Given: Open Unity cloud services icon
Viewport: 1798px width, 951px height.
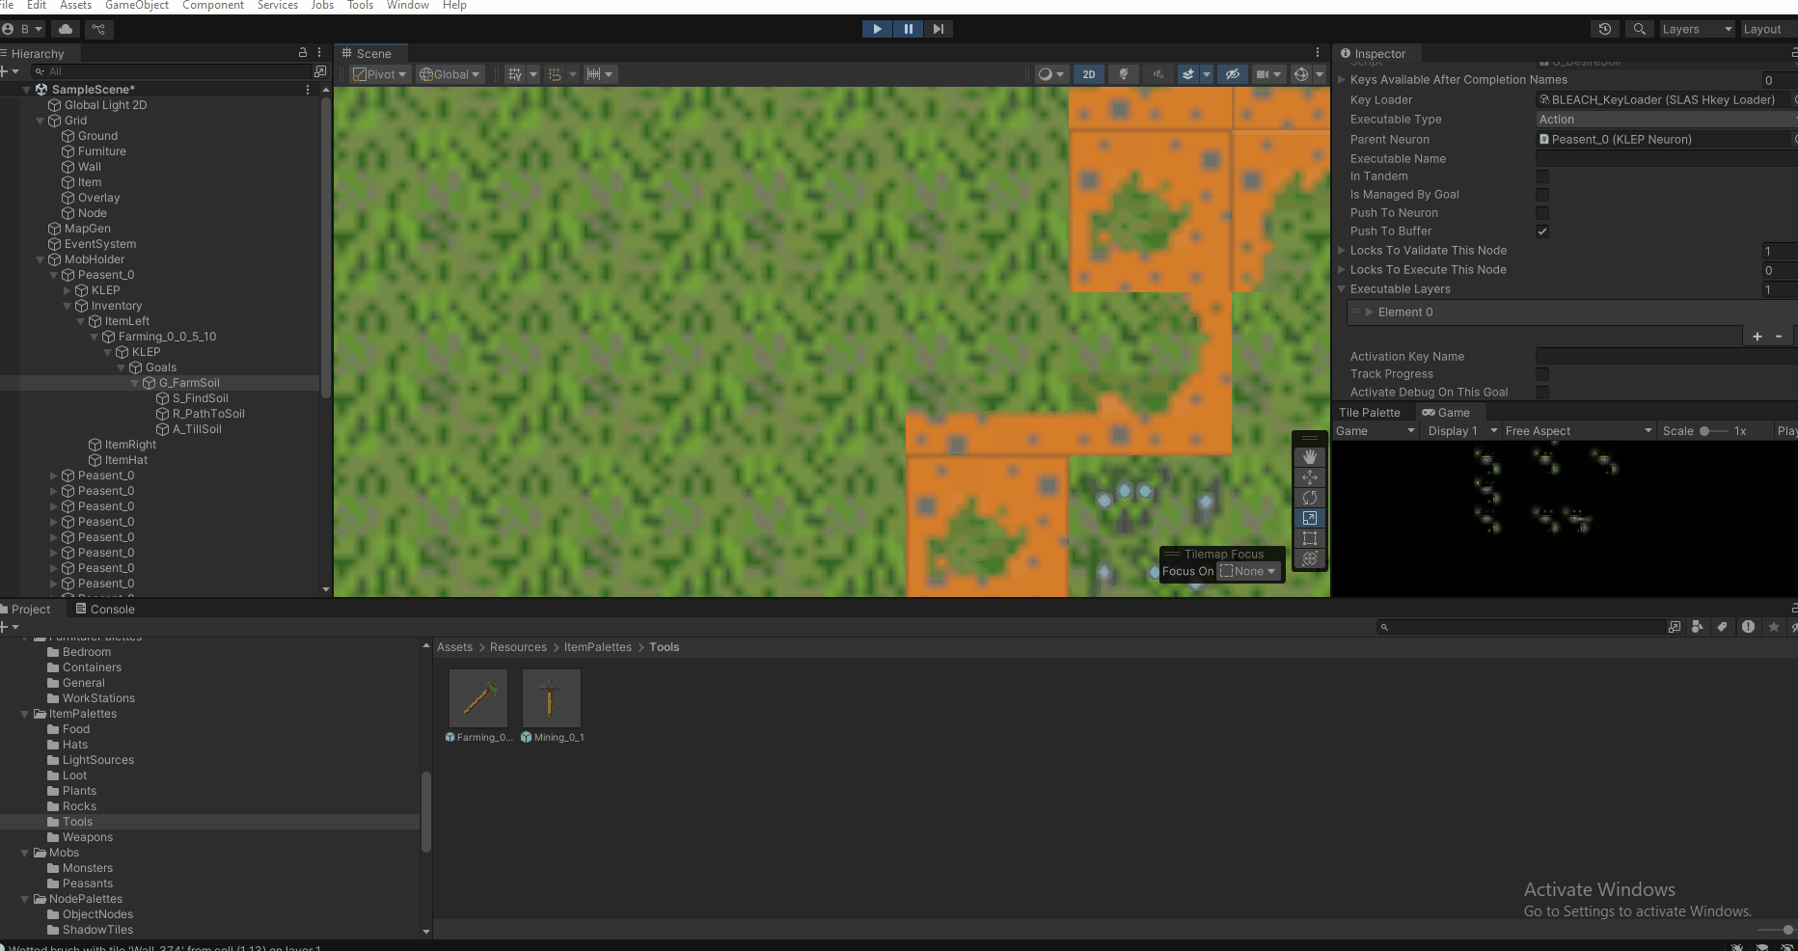Looking at the screenshot, I should [x=66, y=29].
